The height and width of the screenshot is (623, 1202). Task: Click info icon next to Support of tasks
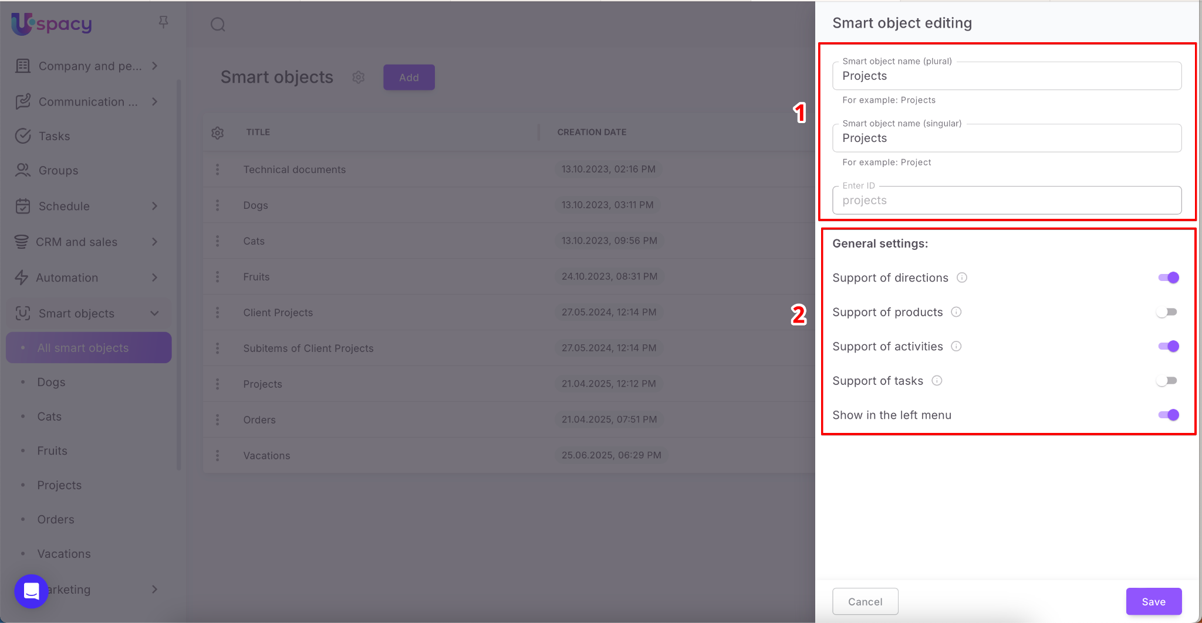coord(937,381)
